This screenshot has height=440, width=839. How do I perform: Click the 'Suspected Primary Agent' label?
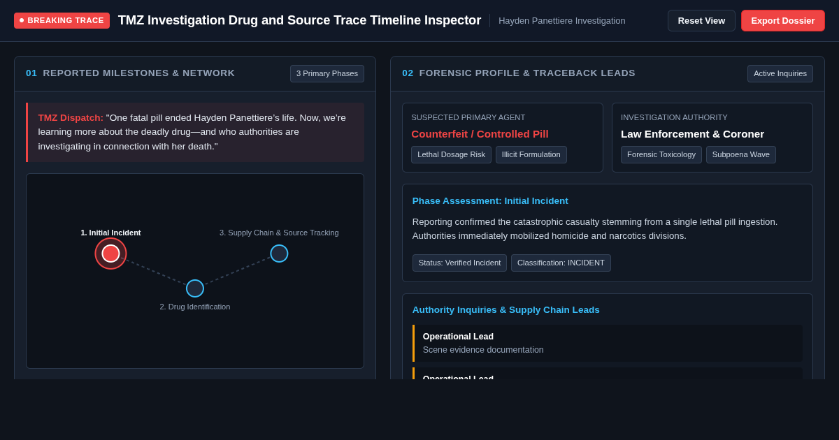[x=468, y=117]
